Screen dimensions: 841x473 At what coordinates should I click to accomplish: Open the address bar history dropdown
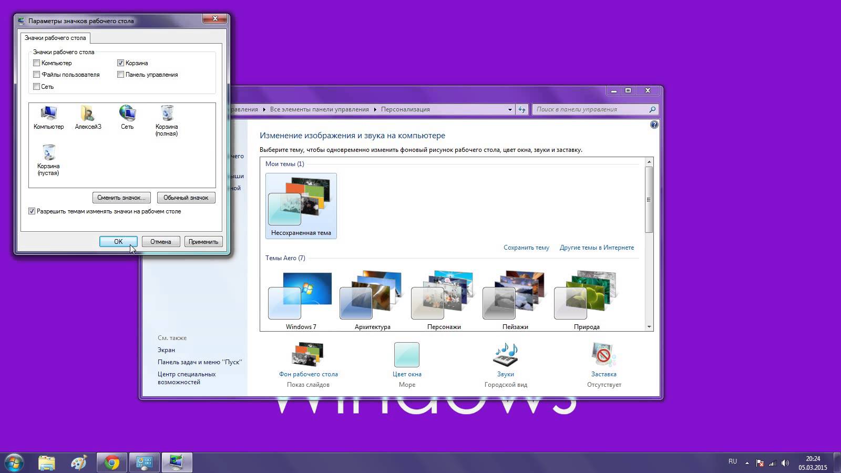pos(510,109)
